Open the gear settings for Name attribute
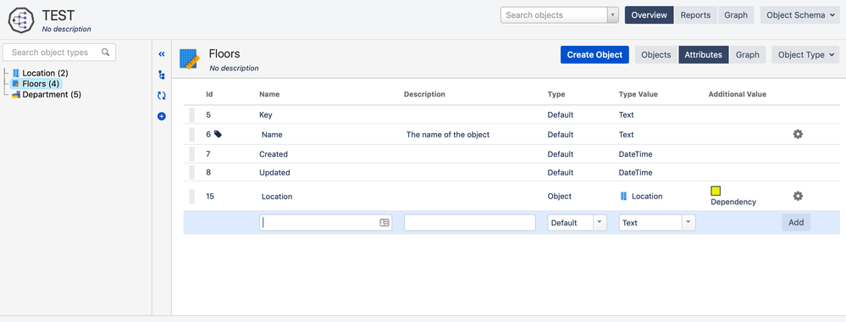 [798, 134]
